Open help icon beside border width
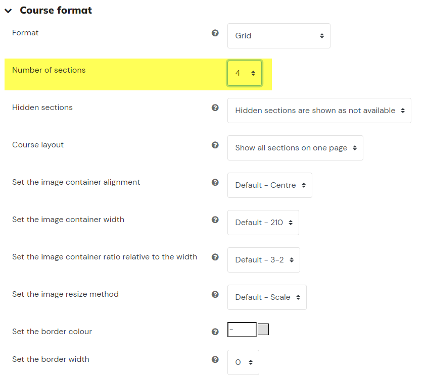Image resolution: width=425 pixels, height=376 pixels. coord(215,359)
